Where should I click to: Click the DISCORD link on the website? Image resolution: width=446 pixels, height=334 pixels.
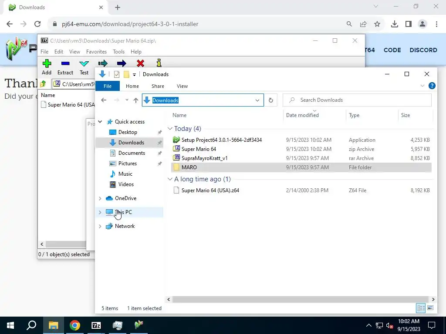pyautogui.click(x=423, y=50)
